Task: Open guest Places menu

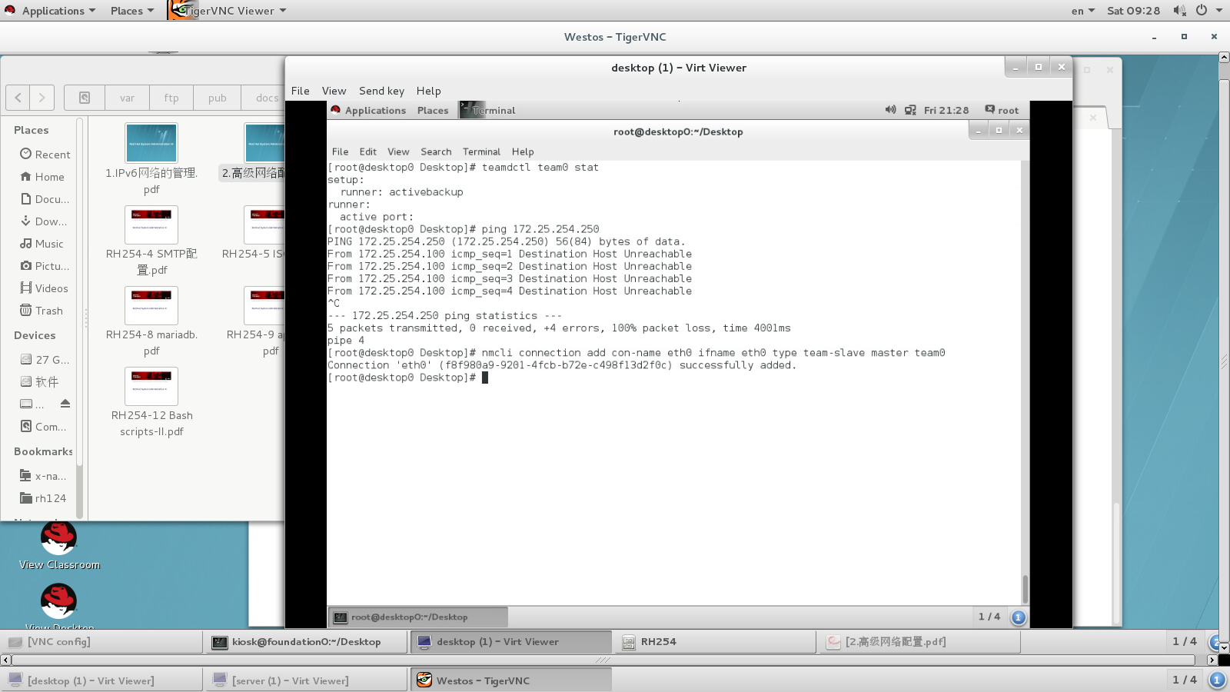Action: click(433, 111)
